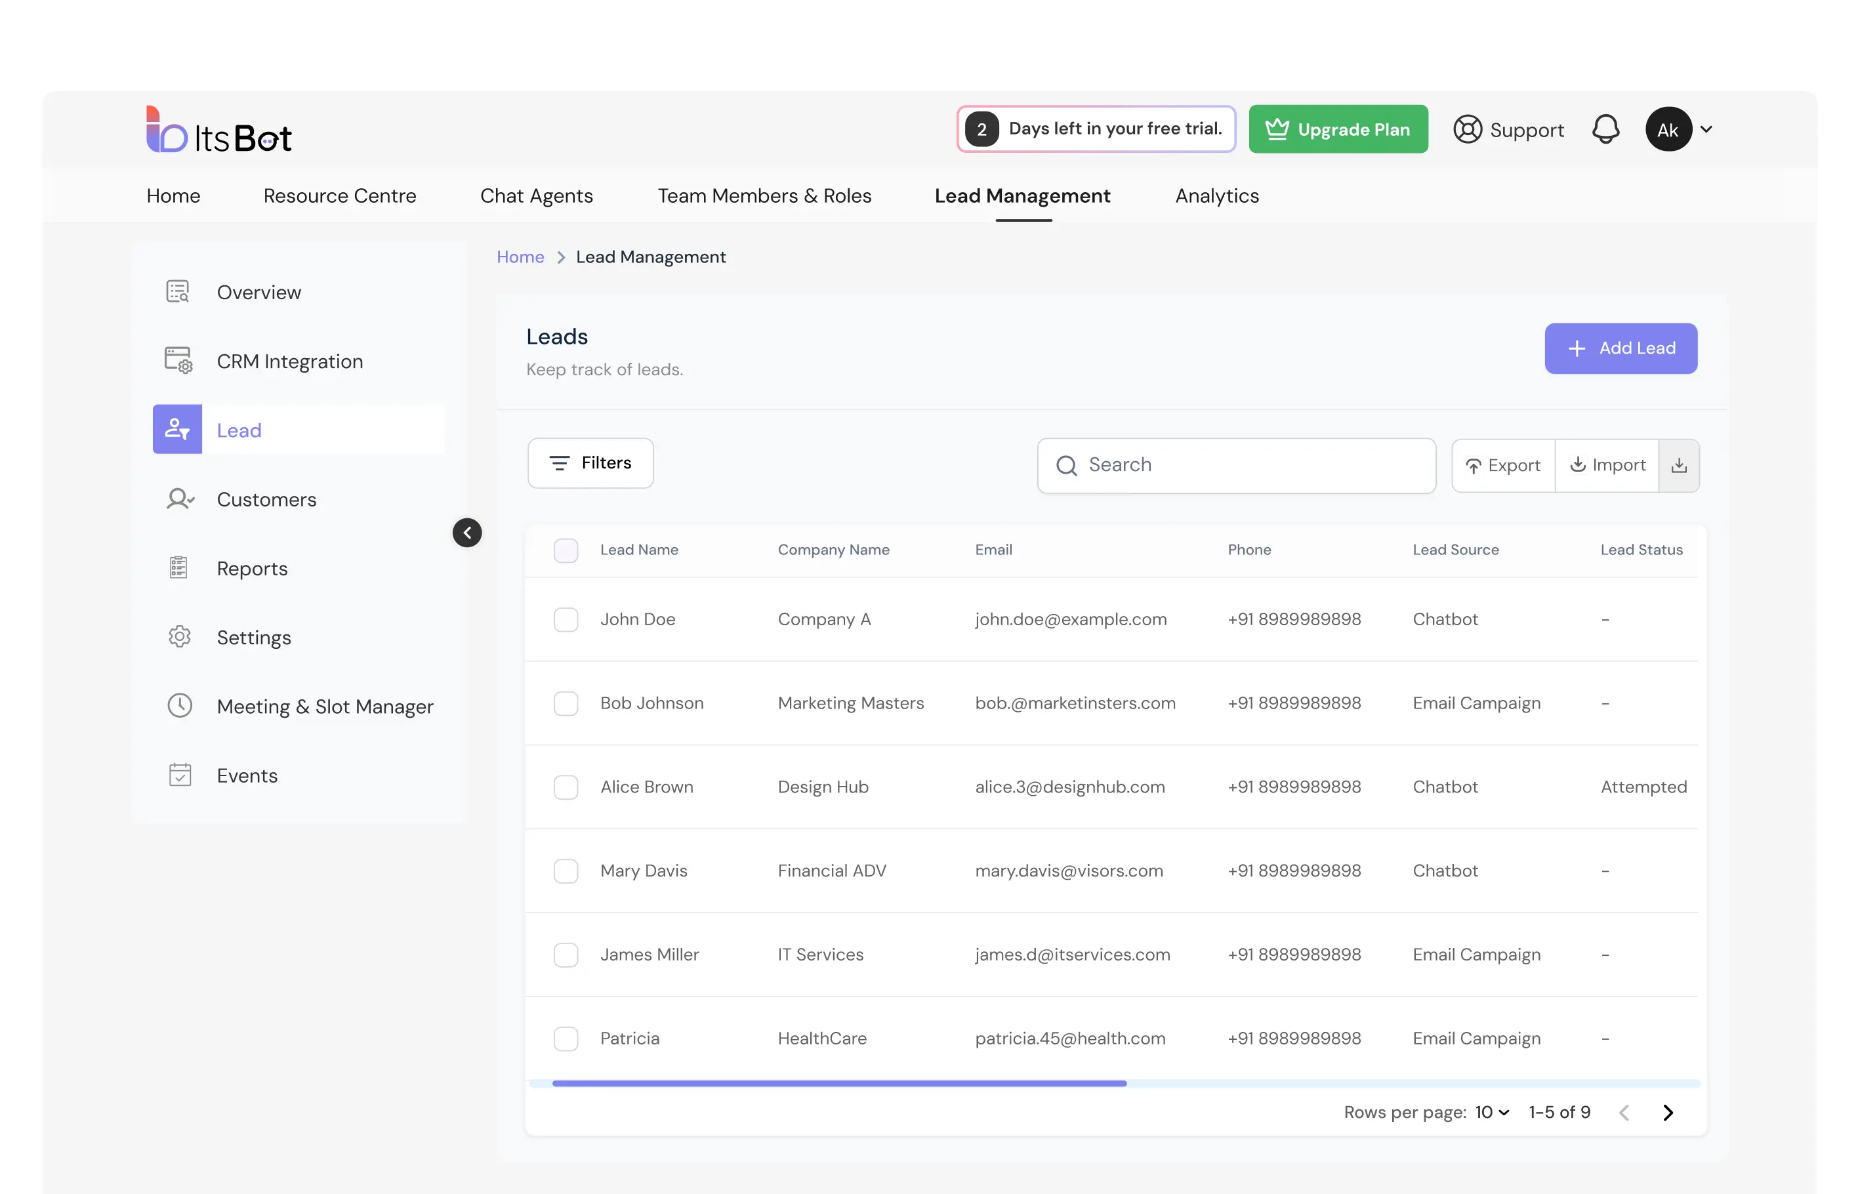The image size is (1858, 1194).
Task: Click patricia.45@health.com email cell
Action: pyautogui.click(x=1069, y=1038)
